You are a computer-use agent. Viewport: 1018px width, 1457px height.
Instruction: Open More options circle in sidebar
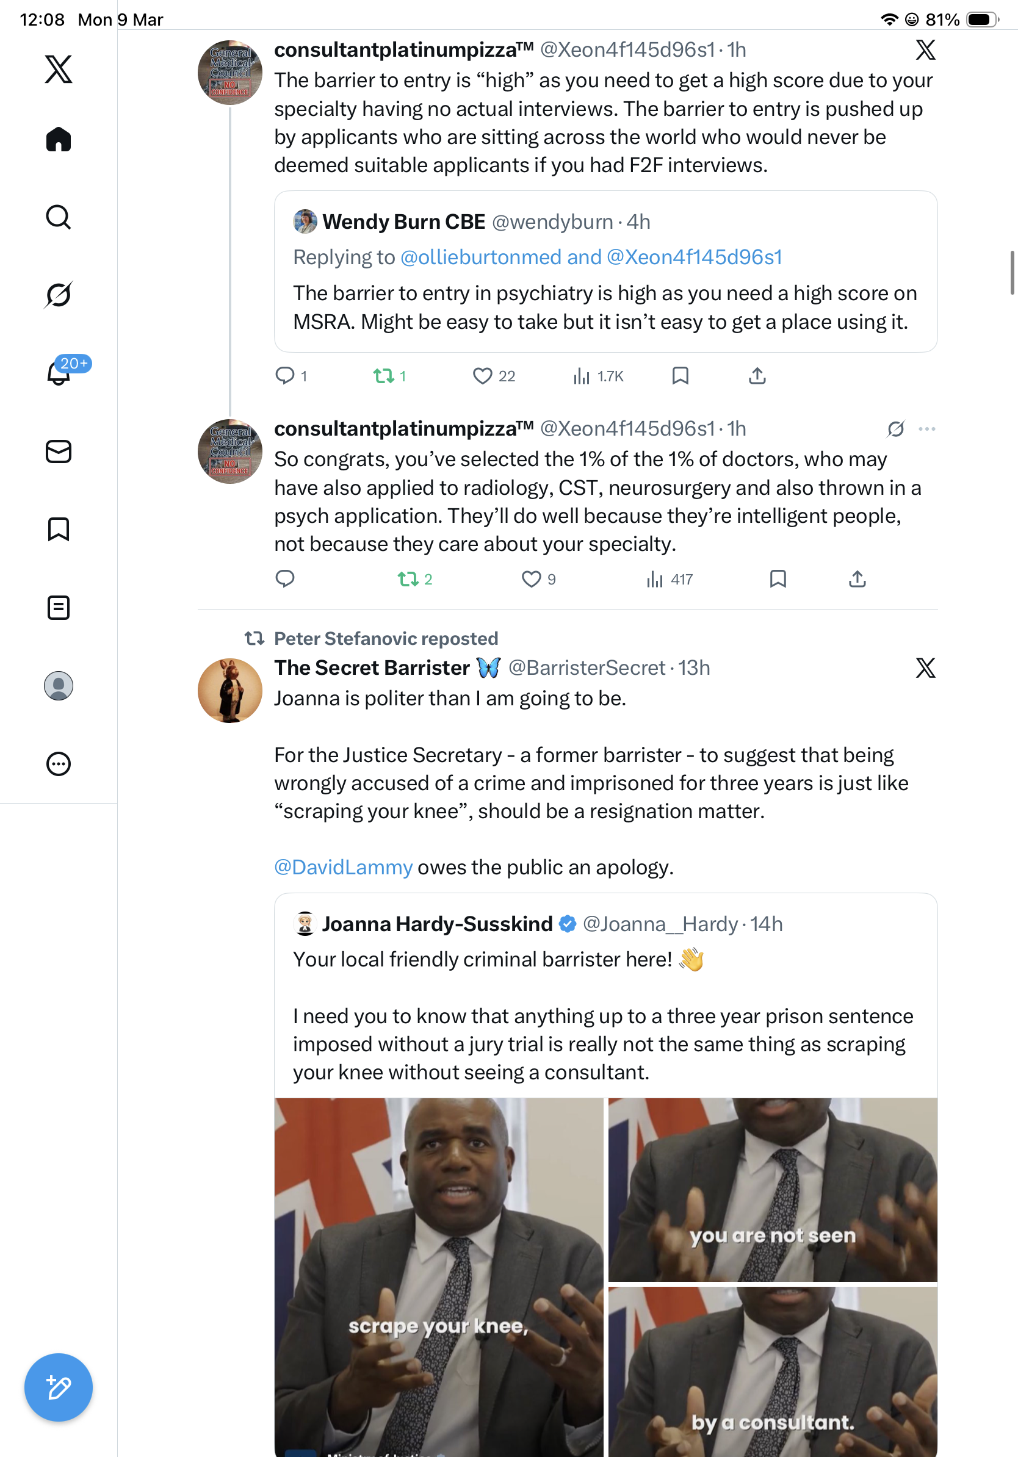(59, 763)
